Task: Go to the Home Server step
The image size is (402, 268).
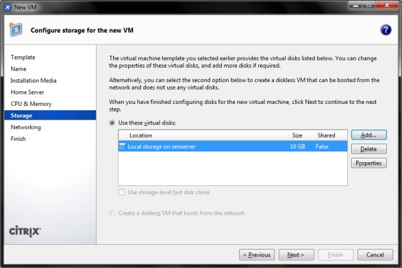Action: tap(27, 92)
